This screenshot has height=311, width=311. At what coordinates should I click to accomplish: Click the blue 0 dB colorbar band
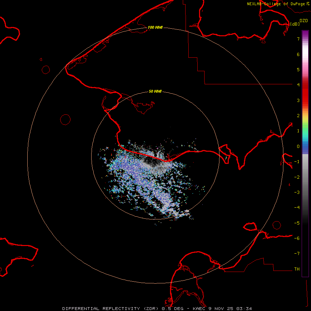click(x=305, y=147)
